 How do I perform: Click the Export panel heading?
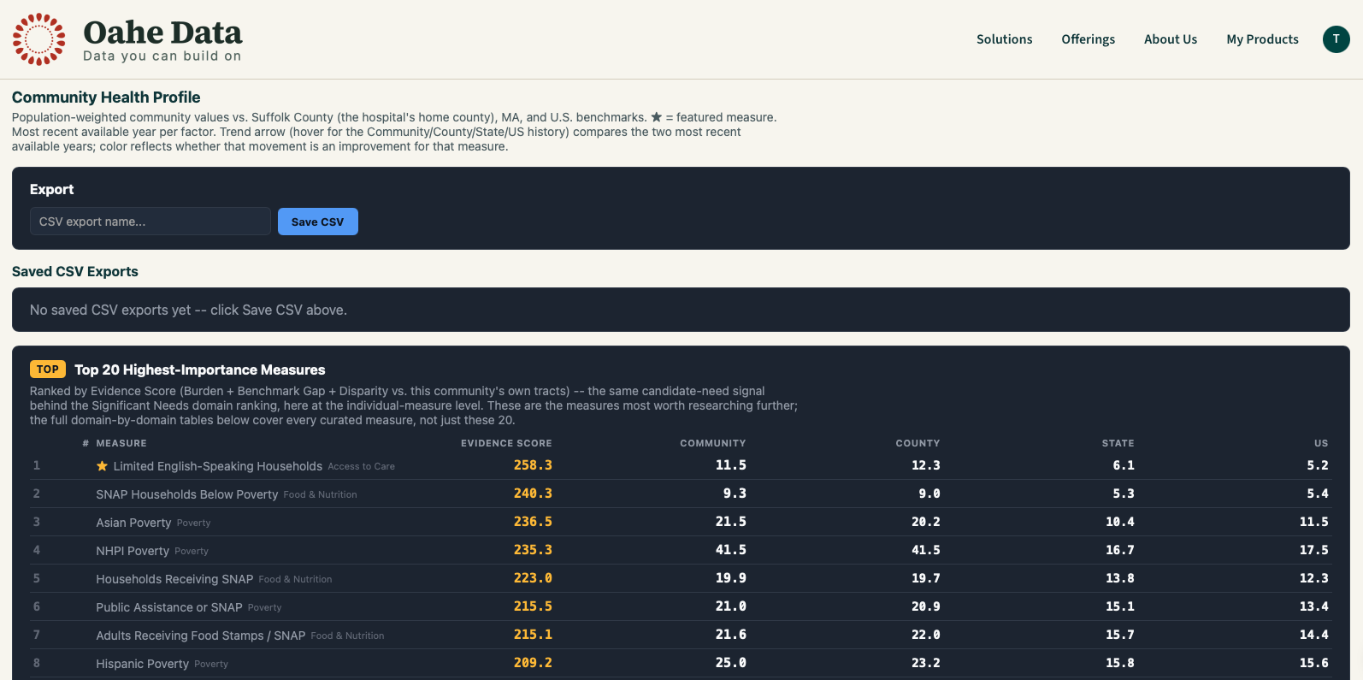click(x=51, y=189)
